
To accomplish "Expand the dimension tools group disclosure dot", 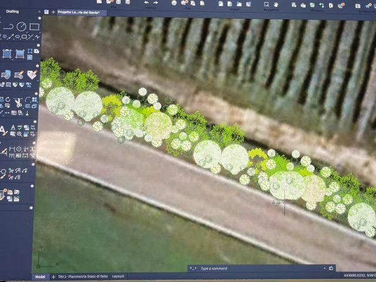I will [34, 143].
